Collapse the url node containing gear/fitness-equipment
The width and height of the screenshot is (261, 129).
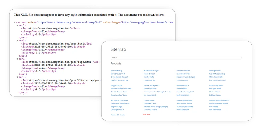[x=17, y=77]
